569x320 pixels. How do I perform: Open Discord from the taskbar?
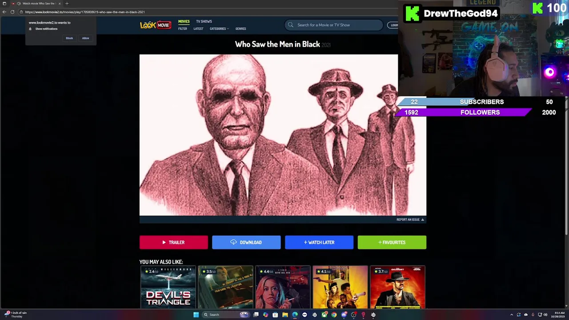[344, 315]
